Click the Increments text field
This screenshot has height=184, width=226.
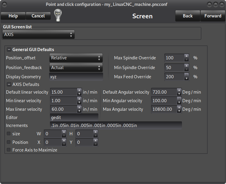tap(116, 125)
